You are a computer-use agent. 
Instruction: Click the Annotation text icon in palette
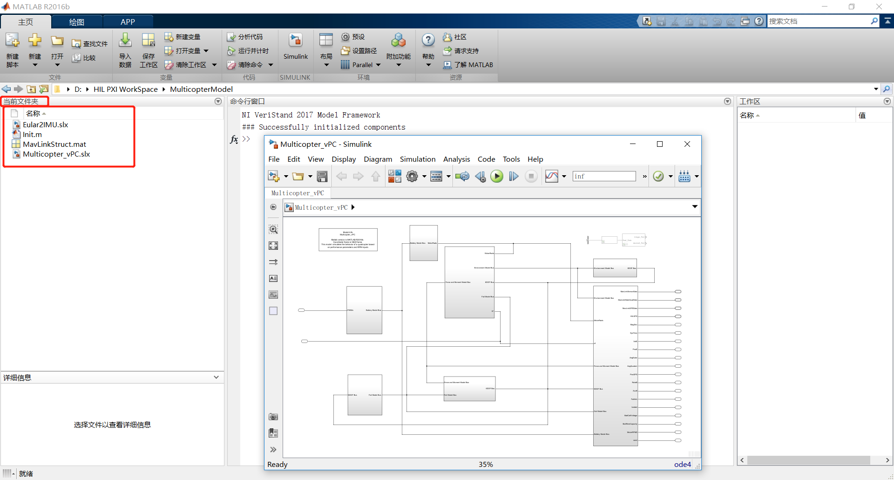[273, 278]
